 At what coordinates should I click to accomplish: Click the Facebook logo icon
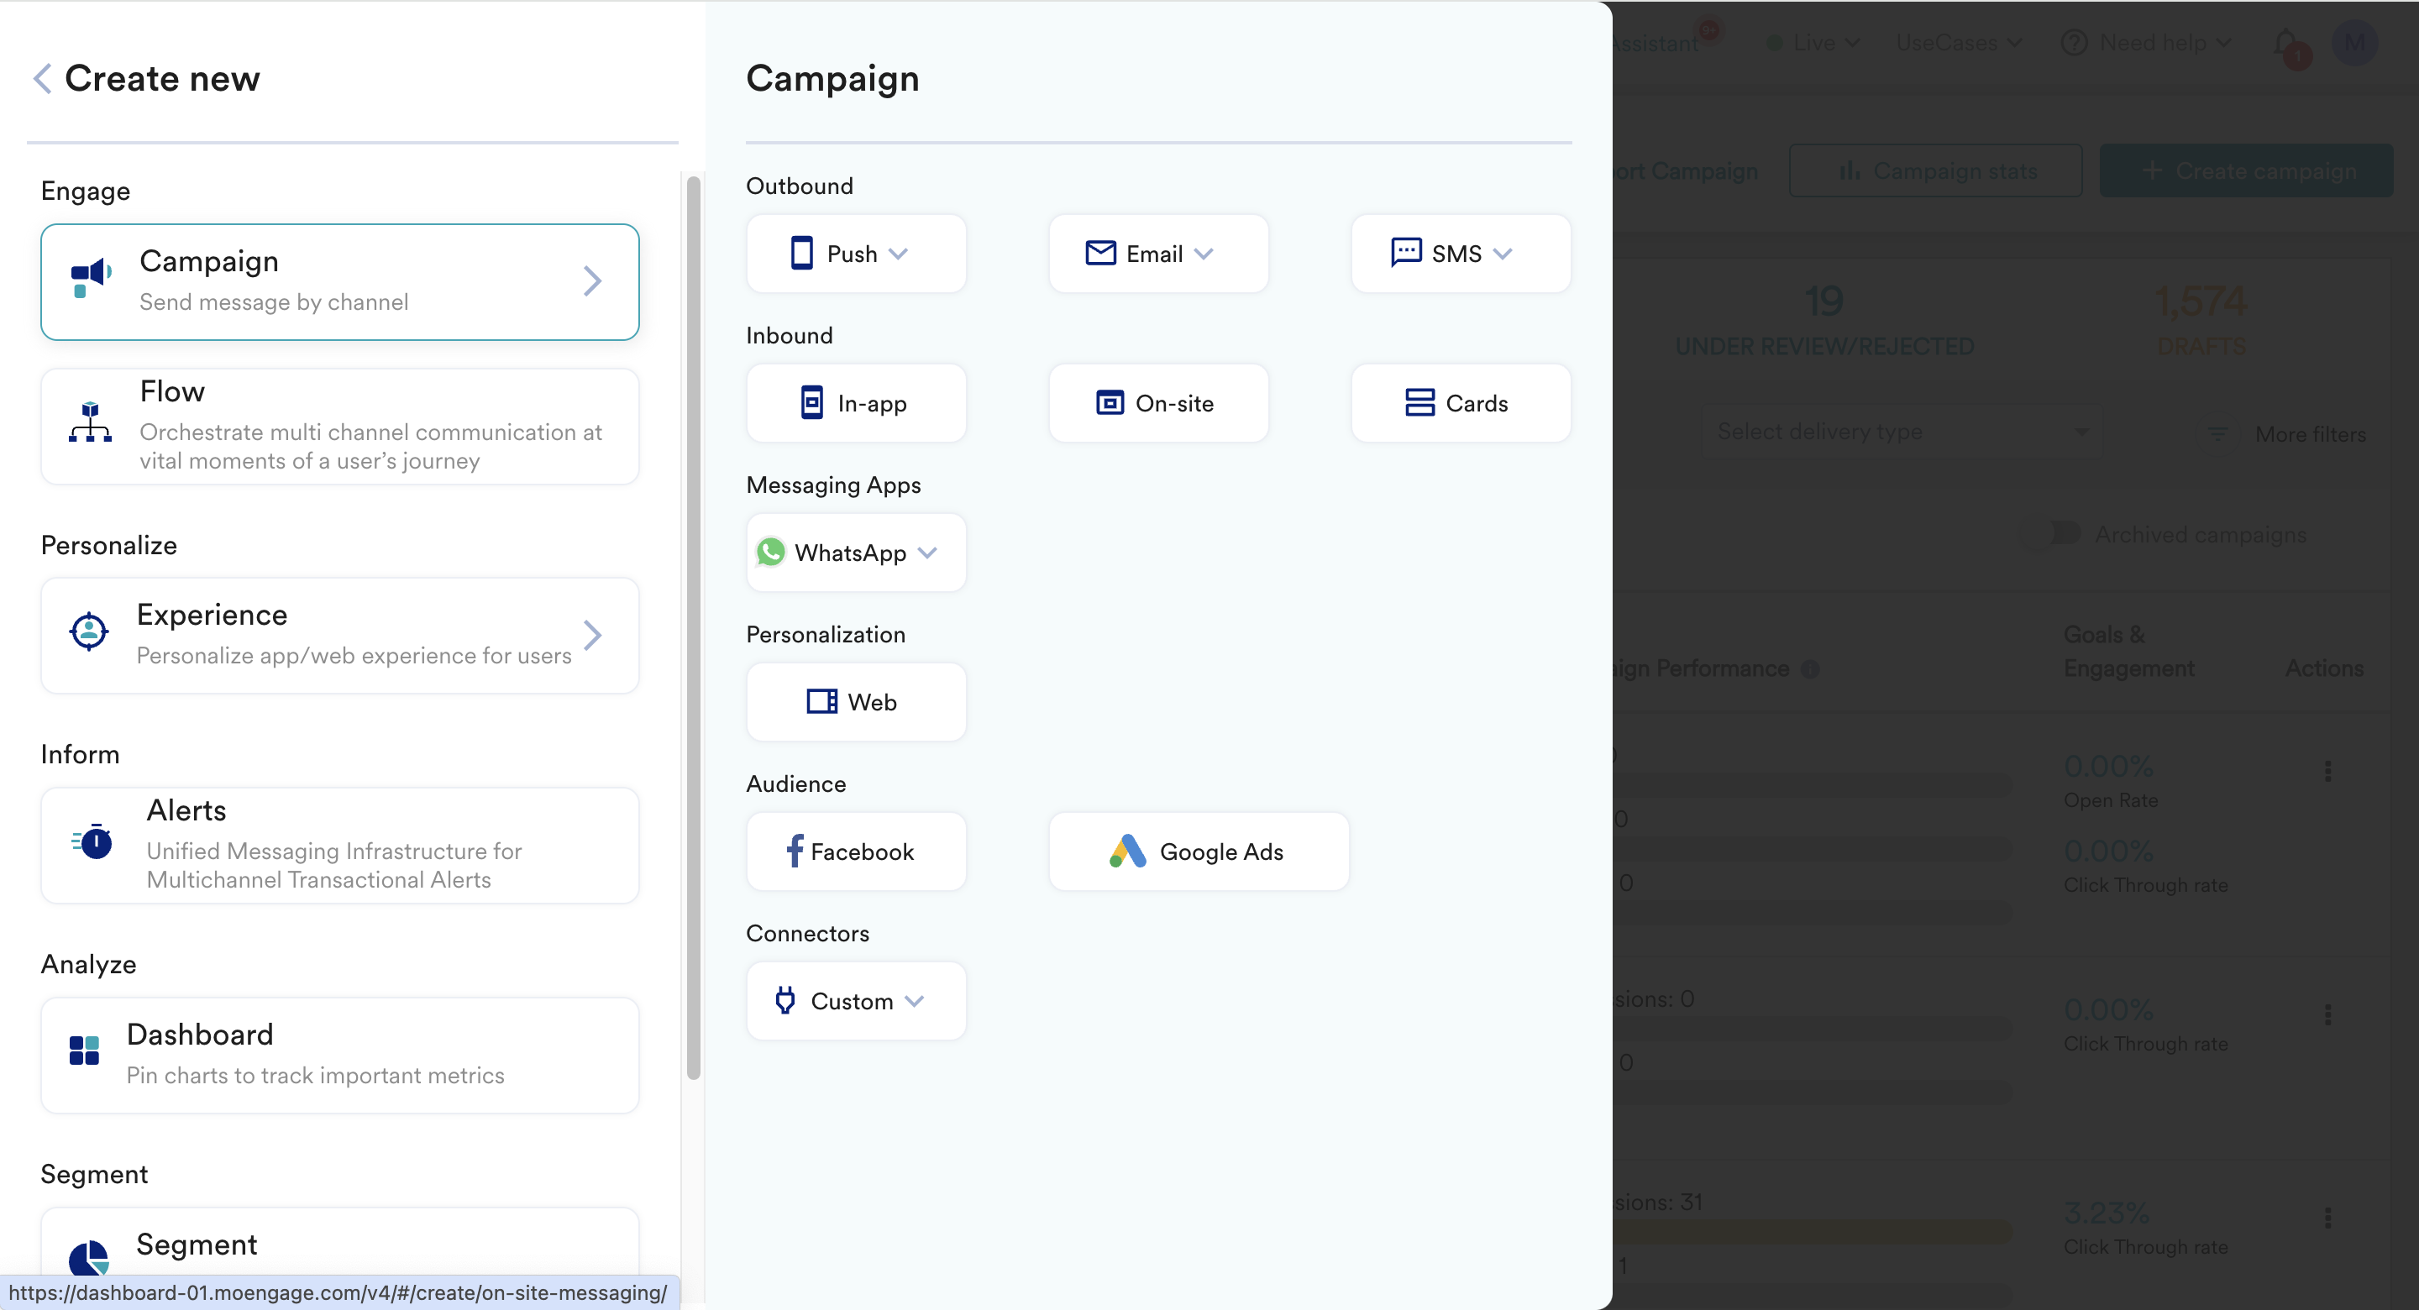pyautogui.click(x=795, y=851)
